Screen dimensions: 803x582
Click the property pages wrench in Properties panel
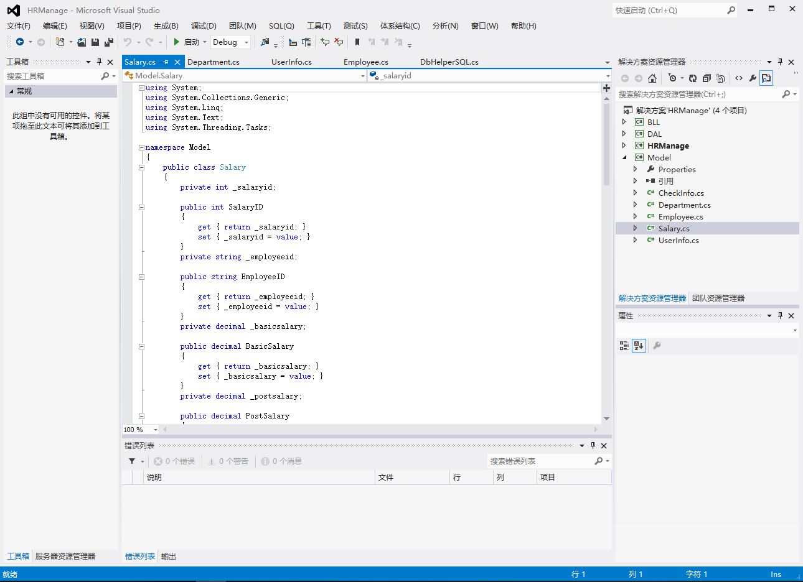point(657,346)
